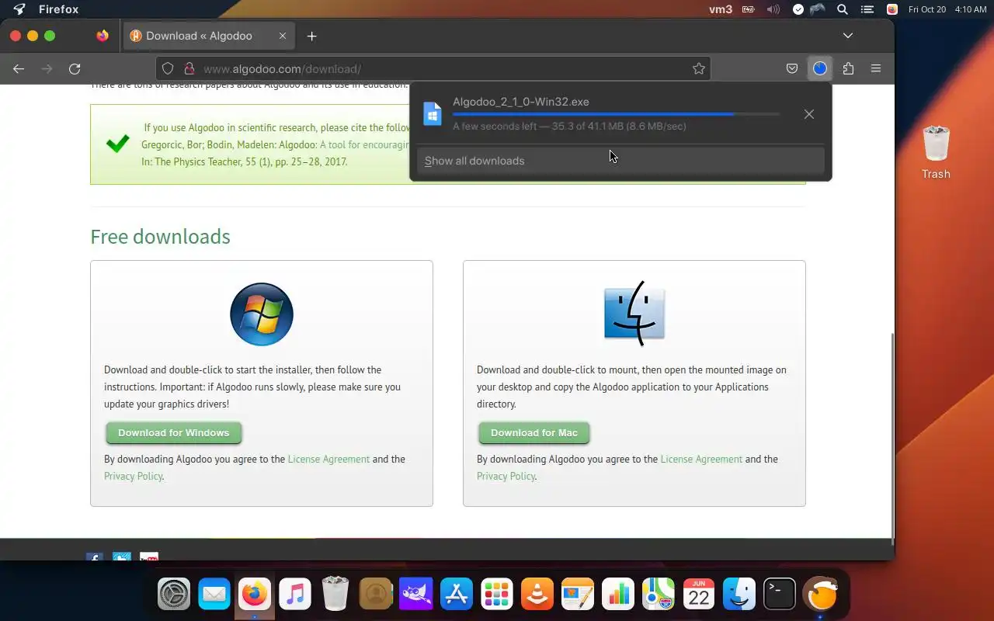
Task: Open a new tab with plus button
Action: [x=311, y=36]
